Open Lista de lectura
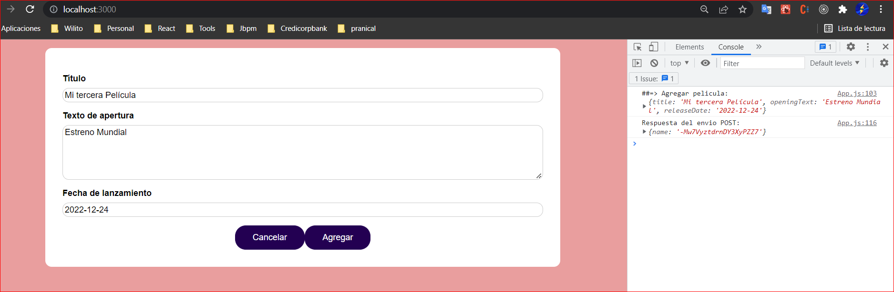Viewport: 894px width, 292px height. 855,29
